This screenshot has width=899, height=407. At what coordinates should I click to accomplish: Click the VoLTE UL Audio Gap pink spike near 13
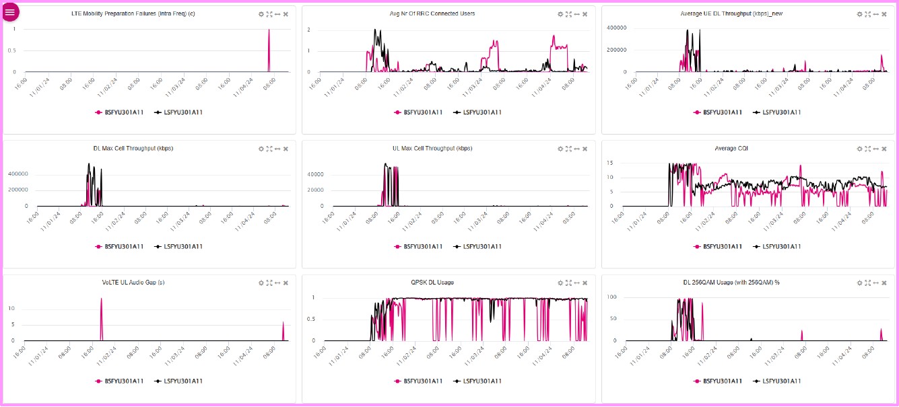pos(101,300)
